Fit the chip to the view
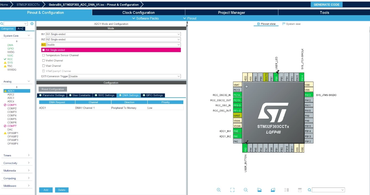The image size is (370, 195). point(232,190)
